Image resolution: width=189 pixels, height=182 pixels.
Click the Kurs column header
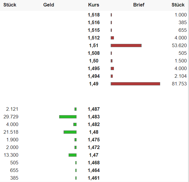coord(94,5)
